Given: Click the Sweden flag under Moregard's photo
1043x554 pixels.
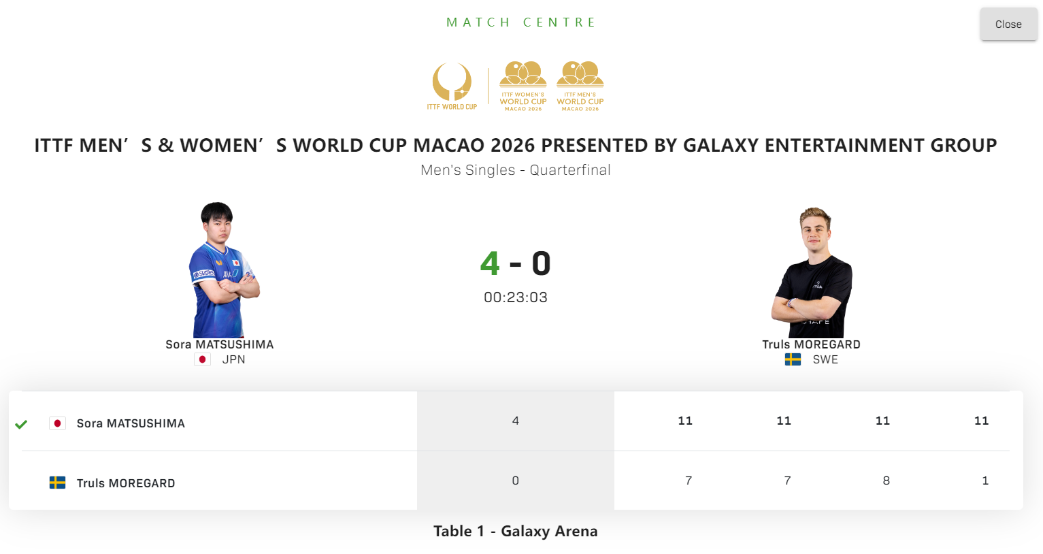Looking at the screenshot, I should click(x=793, y=359).
